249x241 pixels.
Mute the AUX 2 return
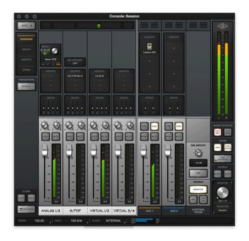coord(179,136)
